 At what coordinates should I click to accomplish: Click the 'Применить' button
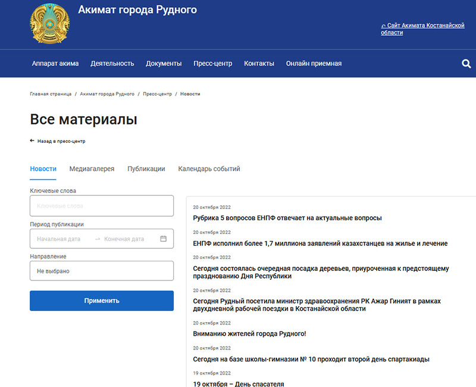pyautogui.click(x=102, y=301)
